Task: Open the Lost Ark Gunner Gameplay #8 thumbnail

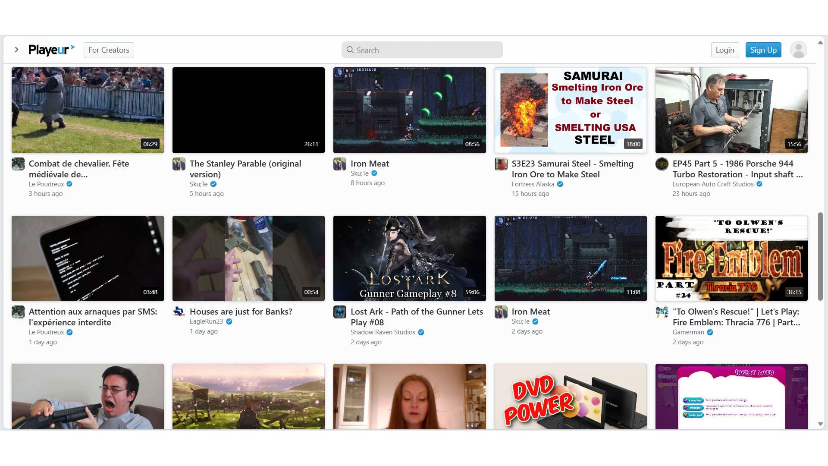Action: [409, 258]
